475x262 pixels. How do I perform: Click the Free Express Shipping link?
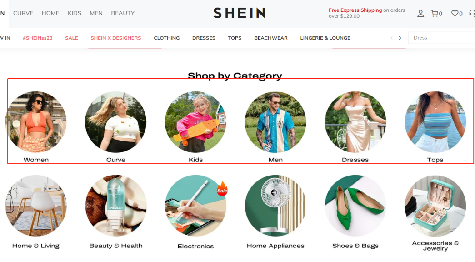click(355, 10)
